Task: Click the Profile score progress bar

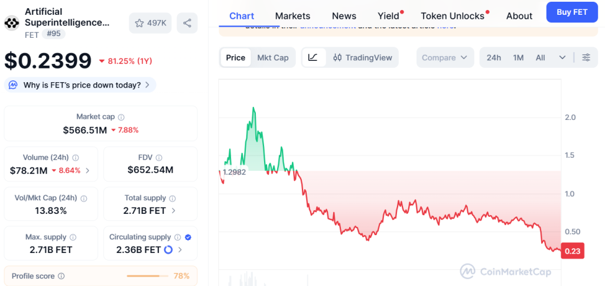Action: (x=147, y=276)
